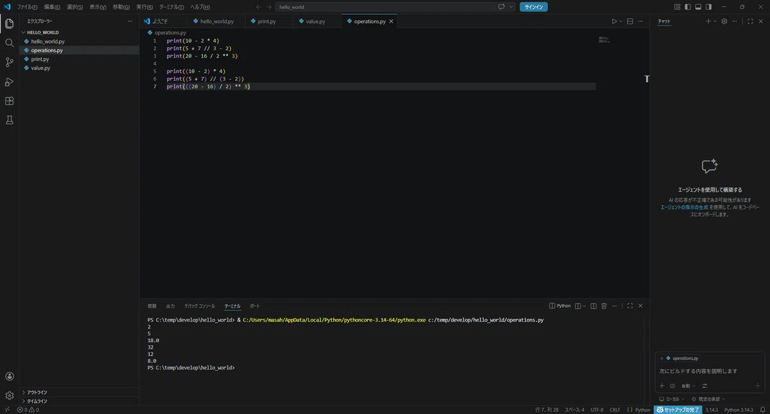Split the terminal panel
The image size is (770, 414).
coord(594,306)
